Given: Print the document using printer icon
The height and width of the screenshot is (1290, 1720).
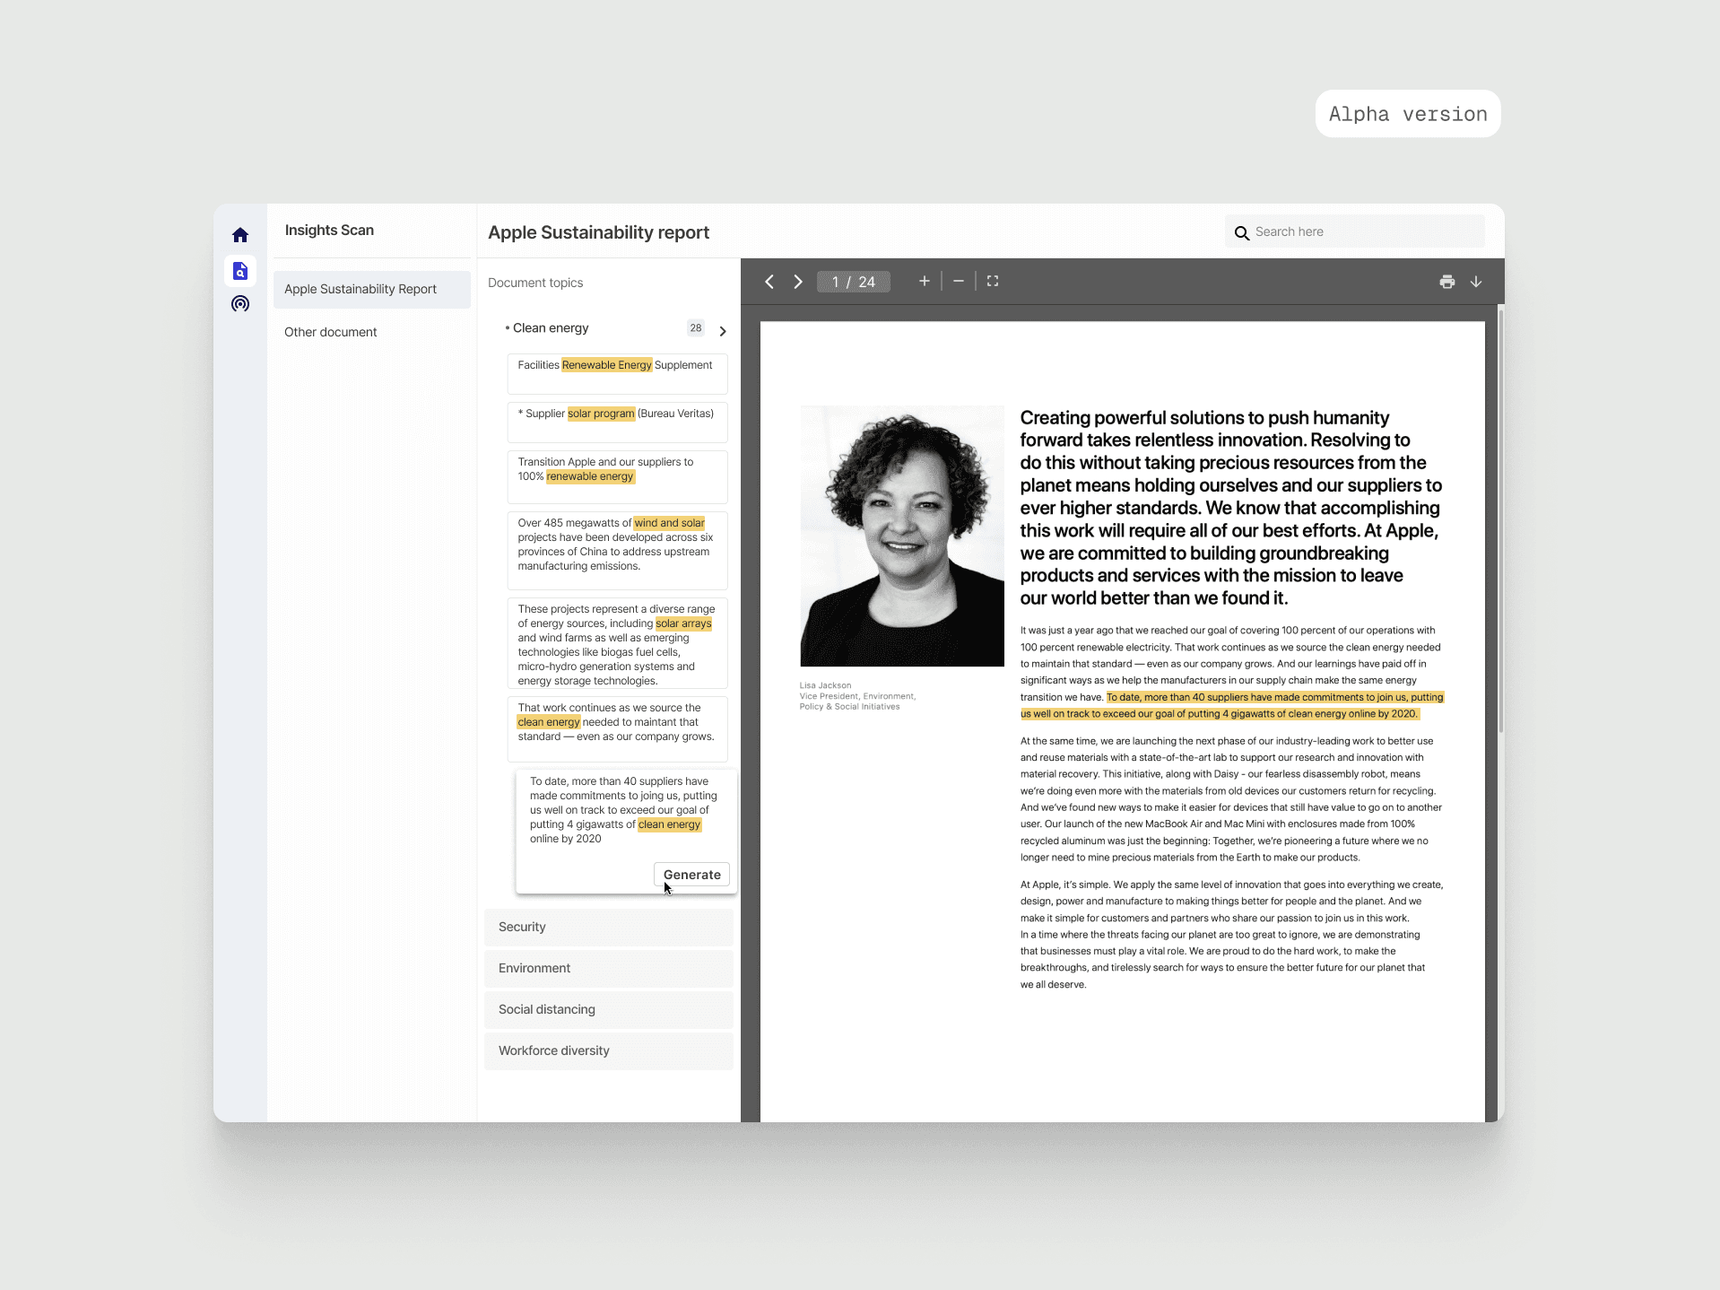Looking at the screenshot, I should coord(1447,282).
